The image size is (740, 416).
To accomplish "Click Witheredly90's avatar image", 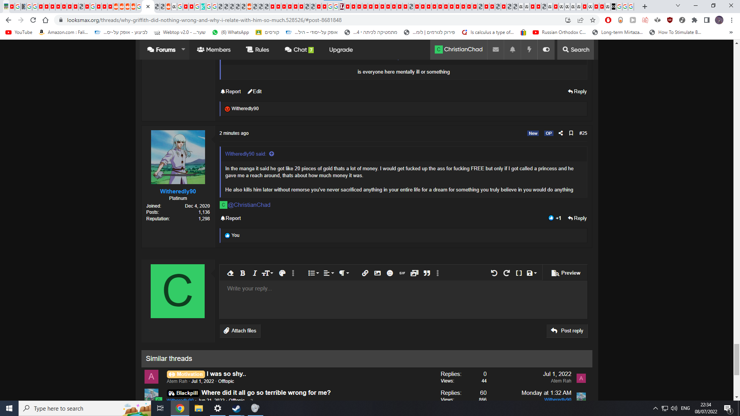I will tap(178, 157).
